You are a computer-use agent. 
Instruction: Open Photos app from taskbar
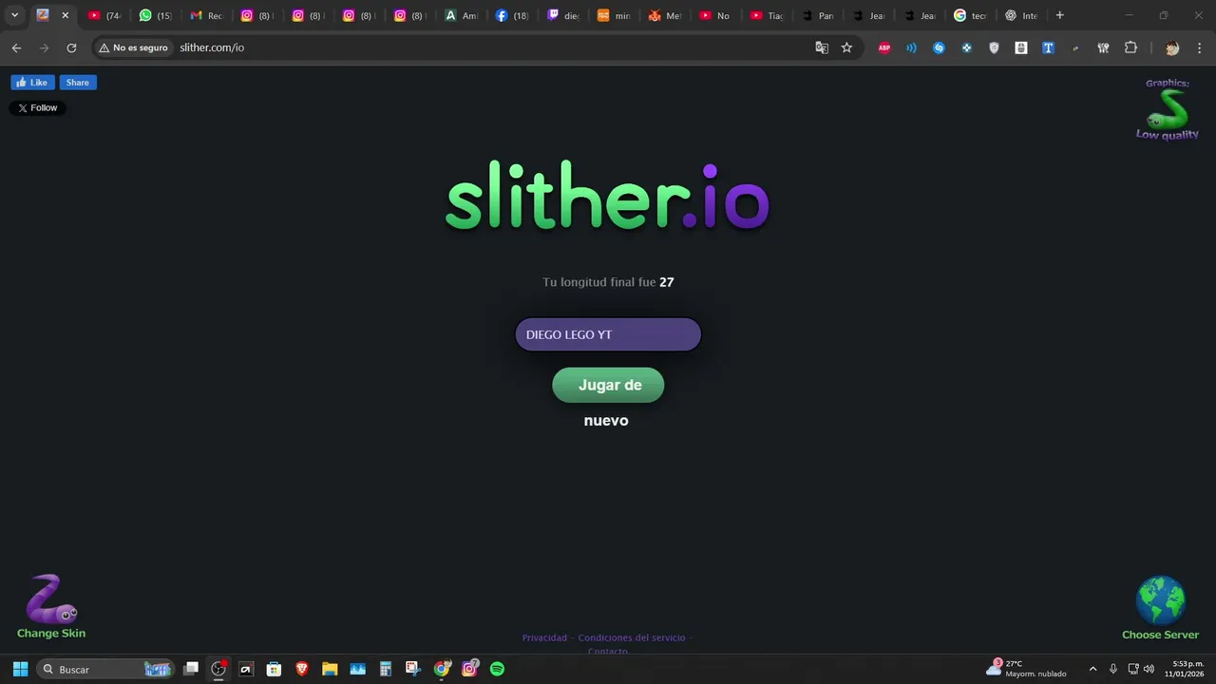coord(357,669)
